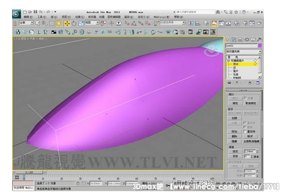Image resolution: width=294 pixels, height=195 pixels.
Task: Click the Unbind button in Subdivision group
Action: (x=251, y=103)
